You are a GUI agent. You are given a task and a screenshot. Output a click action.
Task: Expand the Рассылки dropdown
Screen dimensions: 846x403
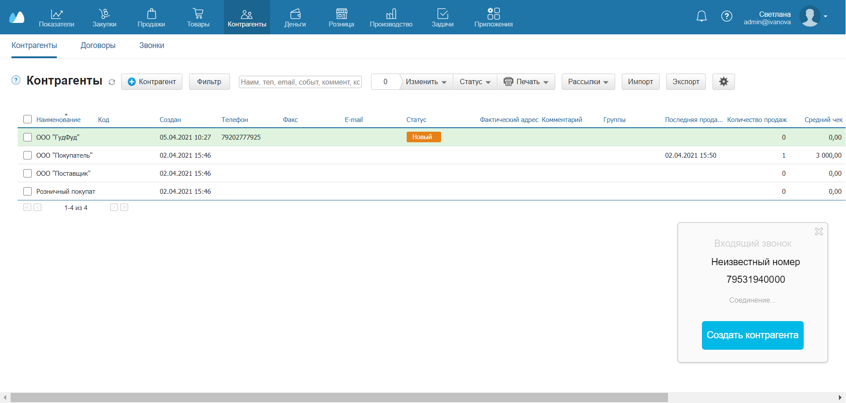point(588,82)
